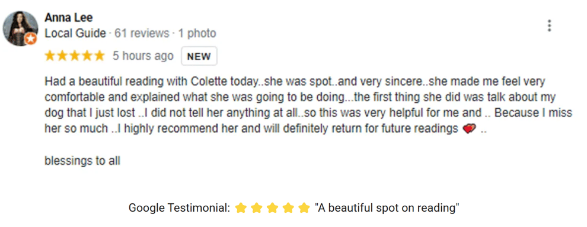Click the third star of review rating
This screenshot has height=227, width=587.
[75, 56]
